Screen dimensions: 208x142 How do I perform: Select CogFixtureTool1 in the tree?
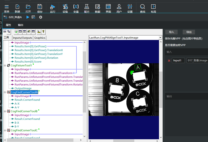[x=21, y=65]
